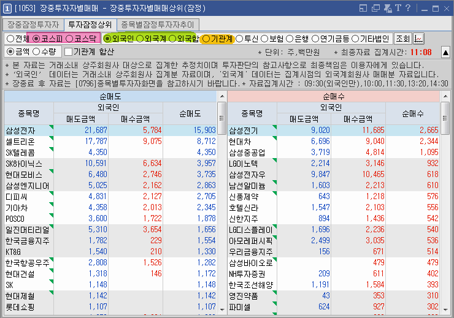
Task: Select the NH투자증권 stock name
Action: click(247, 274)
